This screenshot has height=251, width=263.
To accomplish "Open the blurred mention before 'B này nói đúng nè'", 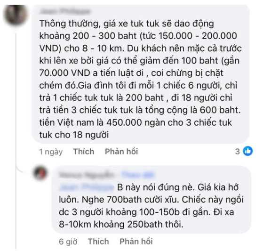I will tap(87, 187).
